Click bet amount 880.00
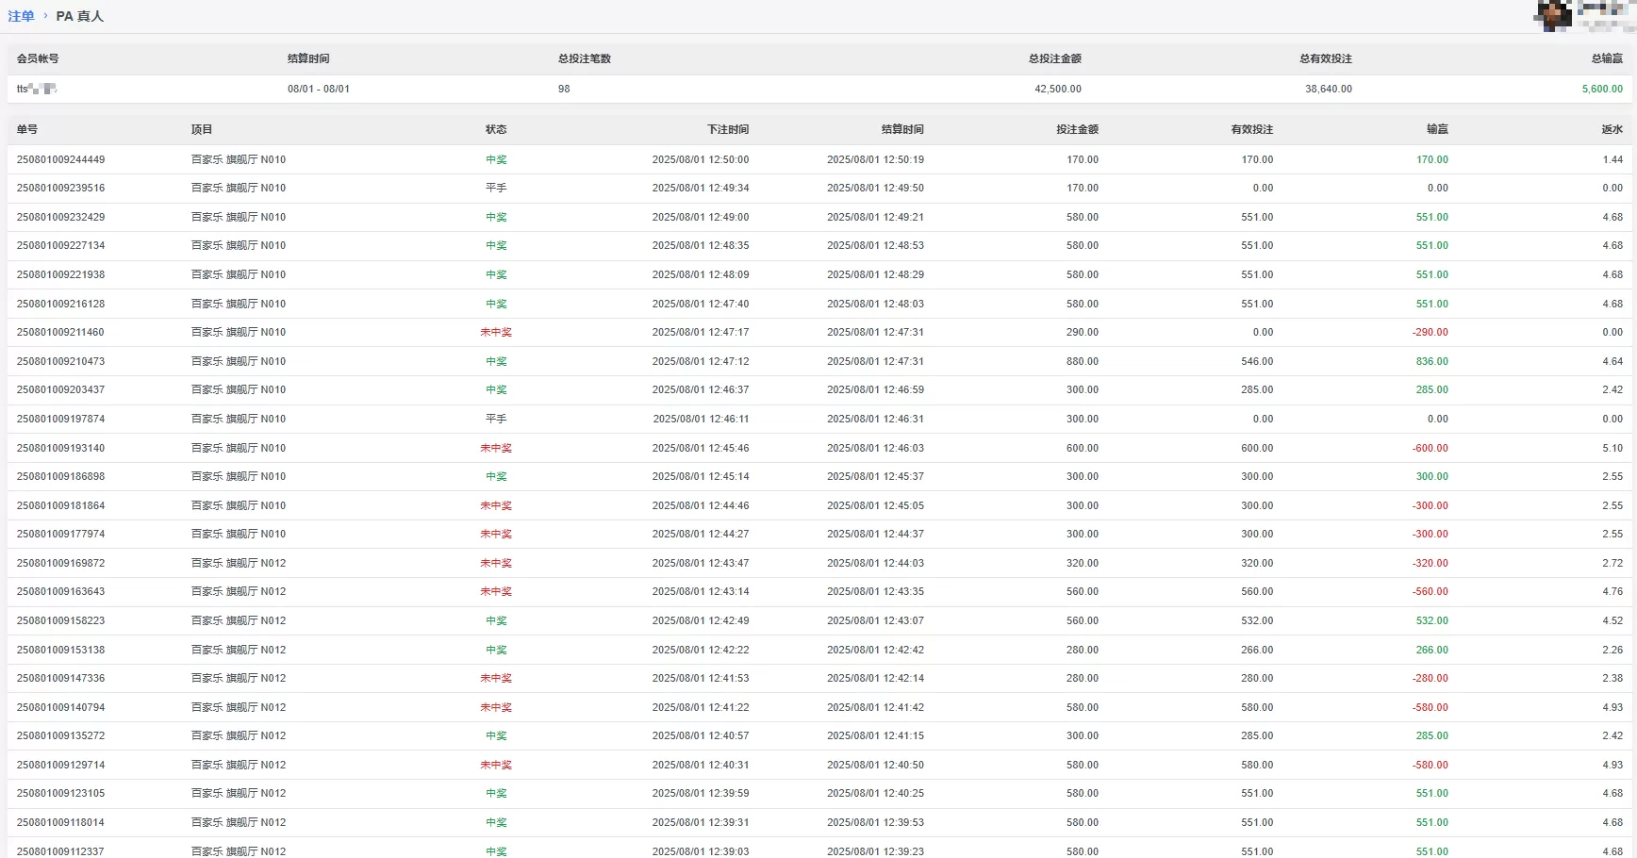Screen dimensions: 1637x858 pyautogui.click(x=1083, y=361)
